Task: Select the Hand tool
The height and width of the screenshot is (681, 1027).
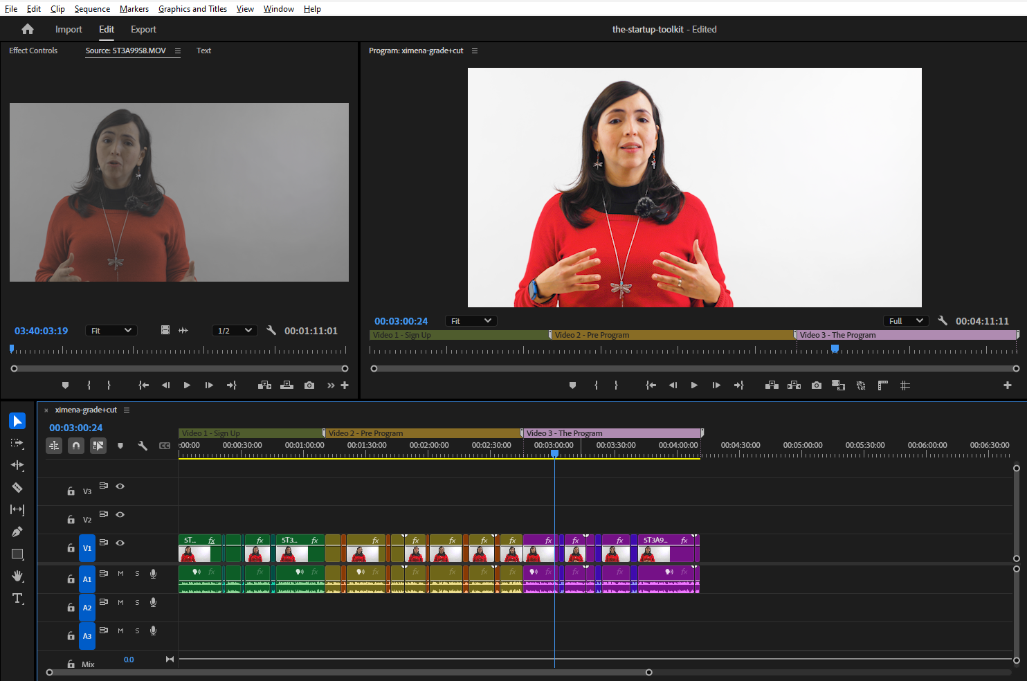Action: click(x=17, y=576)
